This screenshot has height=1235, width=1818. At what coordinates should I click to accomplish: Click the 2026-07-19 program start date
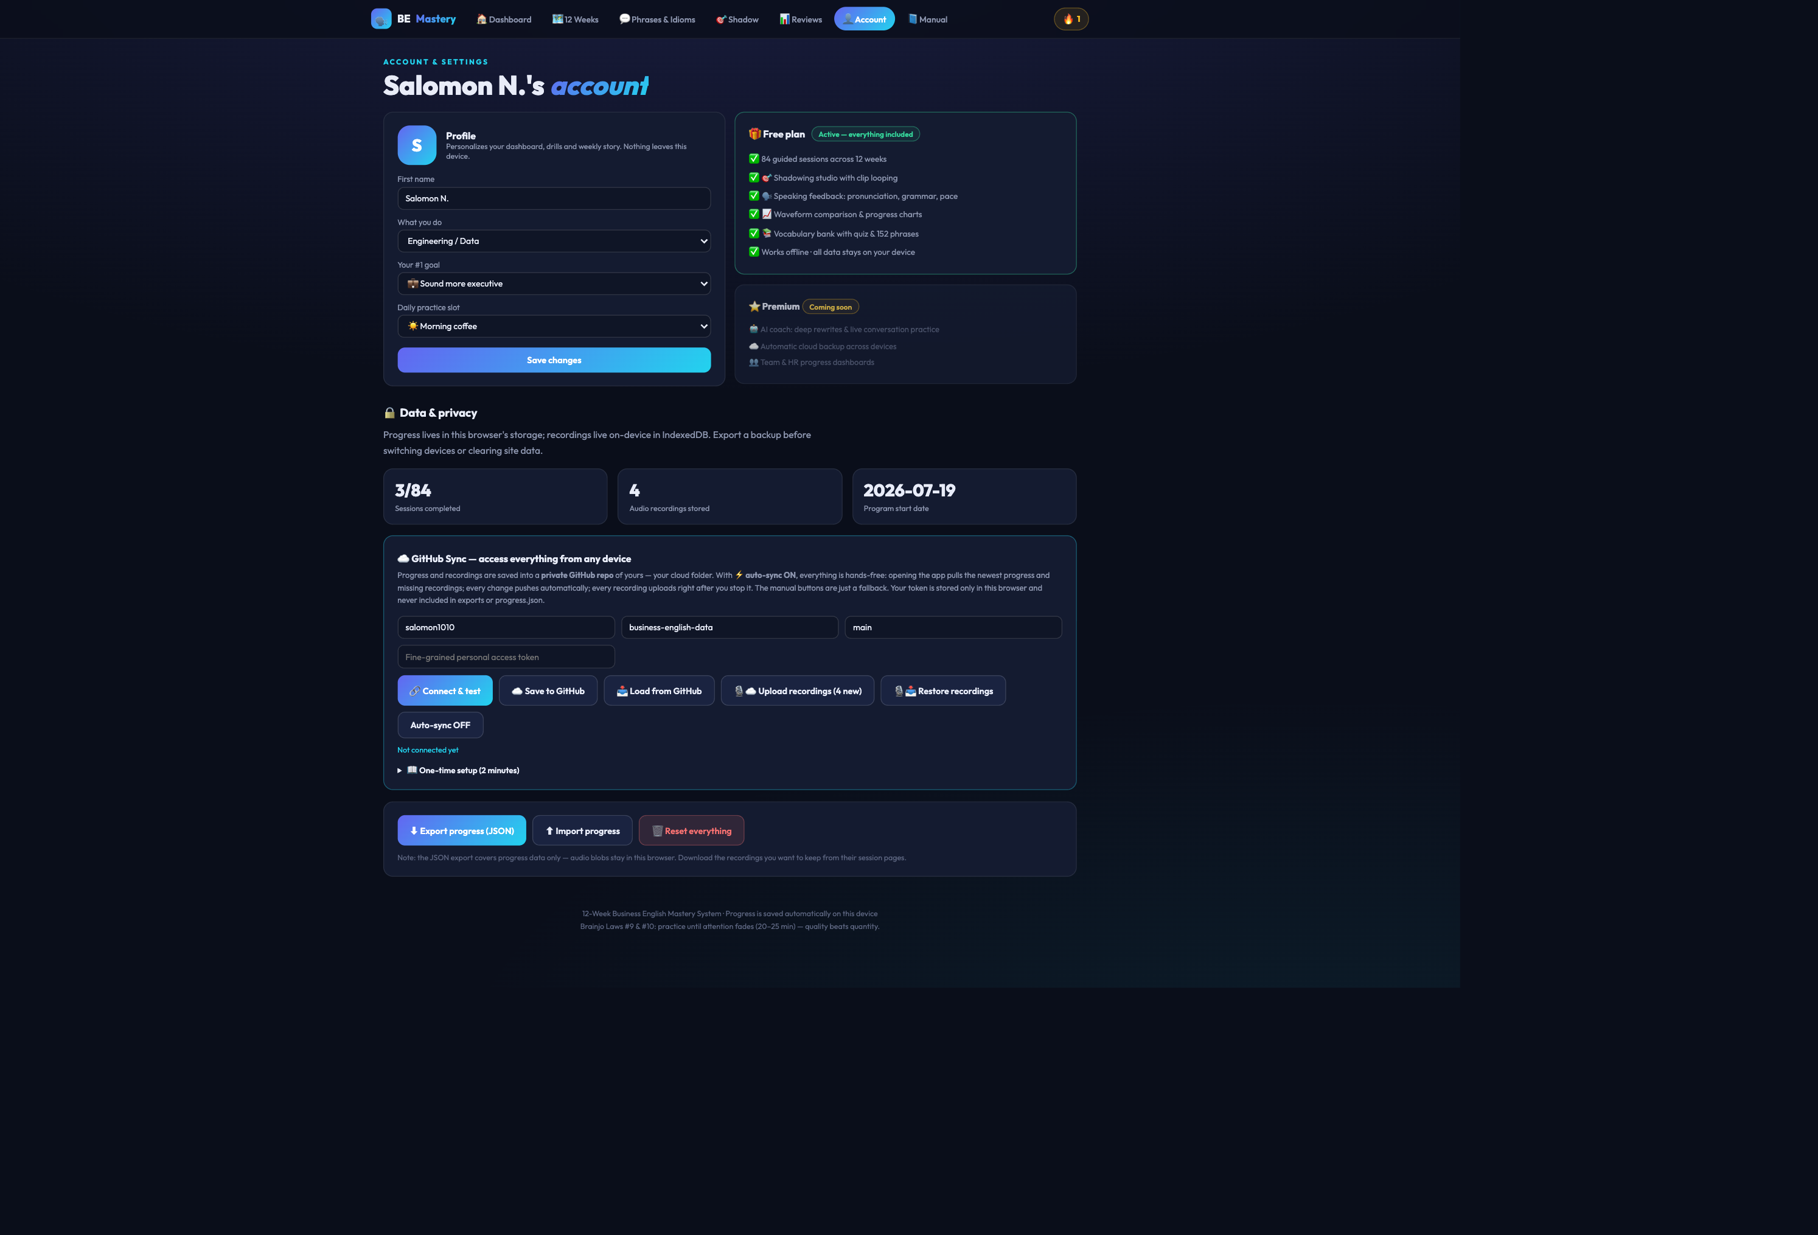[x=909, y=490]
